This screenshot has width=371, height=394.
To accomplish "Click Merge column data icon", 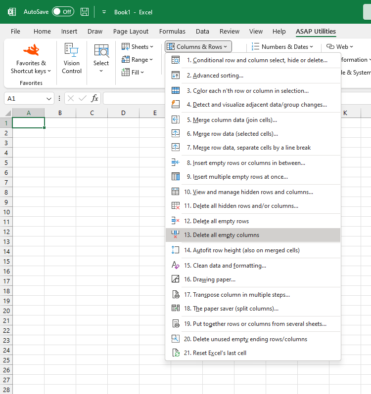I will (176, 120).
